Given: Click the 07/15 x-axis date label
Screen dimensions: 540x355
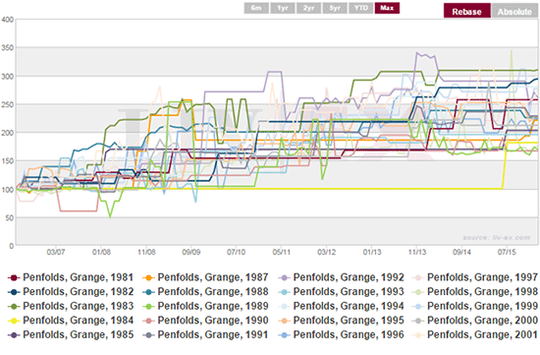Looking at the screenshot, I should click(x=507, y=252).
